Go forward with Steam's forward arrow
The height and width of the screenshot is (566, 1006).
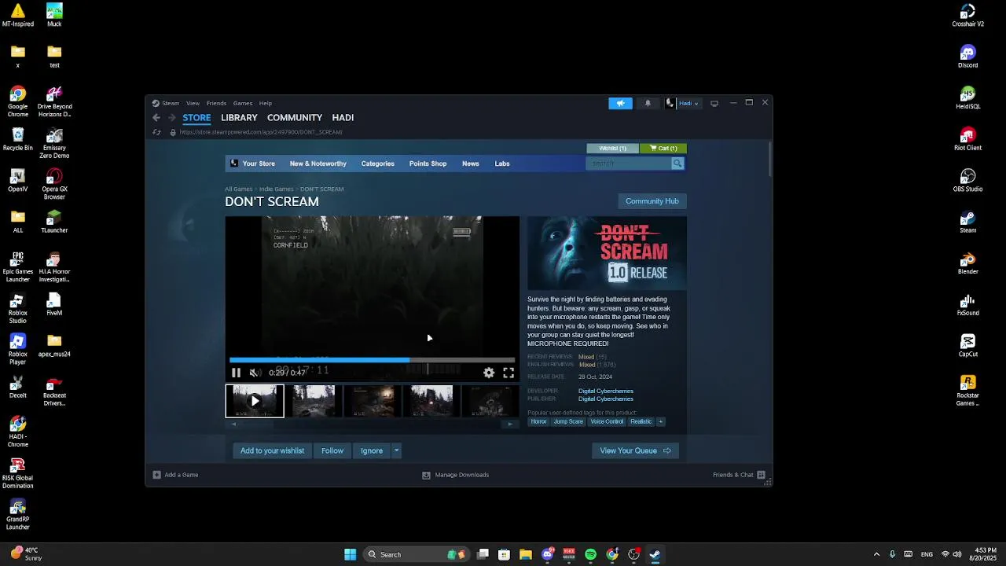(x=171, y=118)
